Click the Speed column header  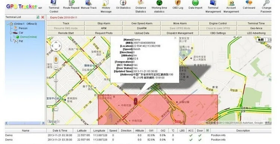(113, 131)
